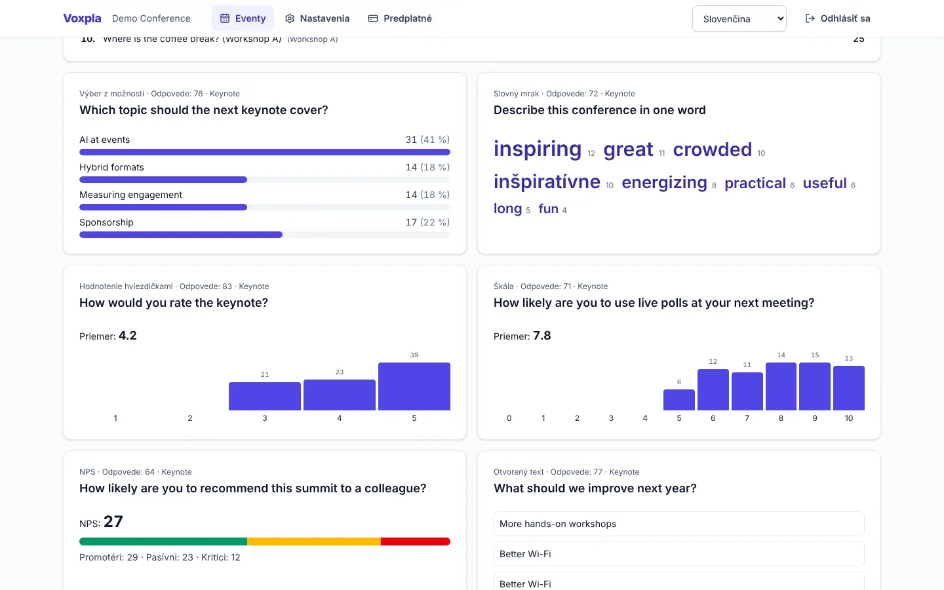
Task: Click the word great in the cloud
Action: point(628,149)
